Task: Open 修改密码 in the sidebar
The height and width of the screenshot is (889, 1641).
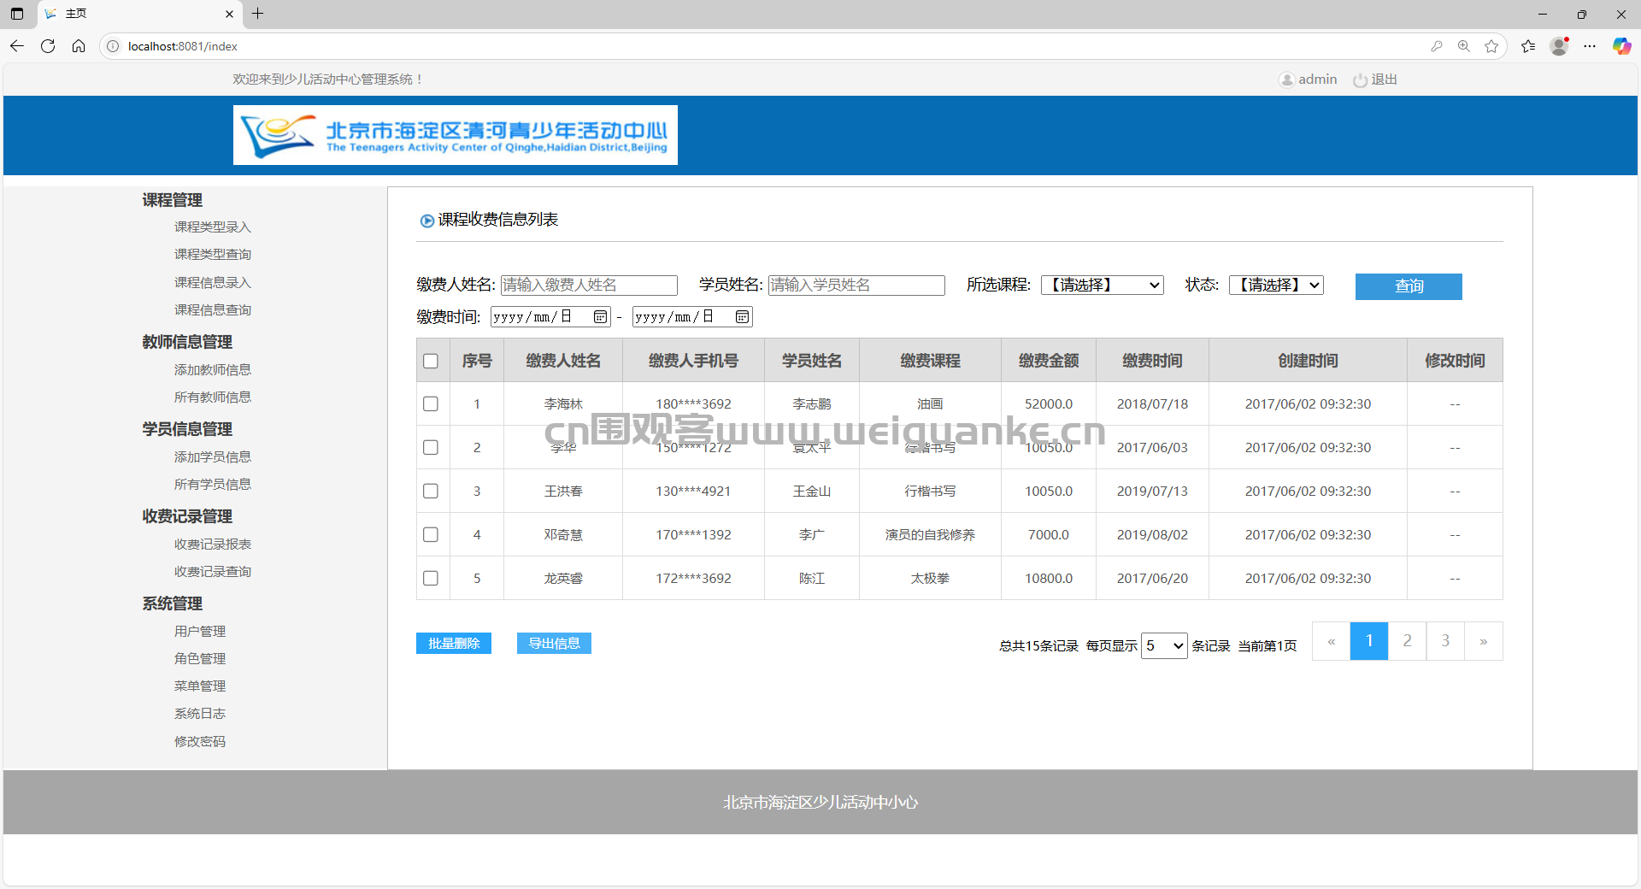Action: 200,741
